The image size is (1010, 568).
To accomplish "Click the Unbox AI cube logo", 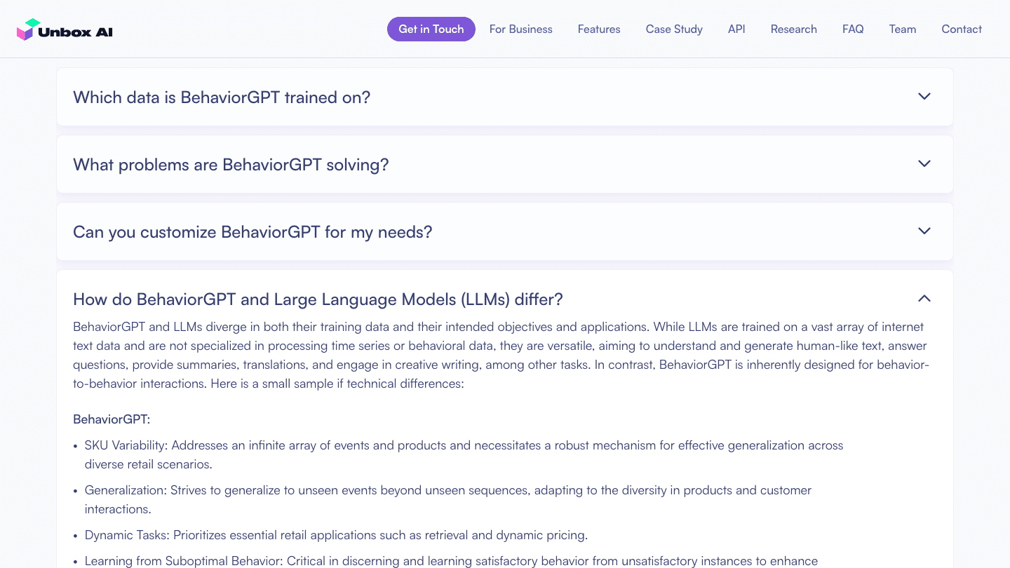I will [x=29, y=29].
